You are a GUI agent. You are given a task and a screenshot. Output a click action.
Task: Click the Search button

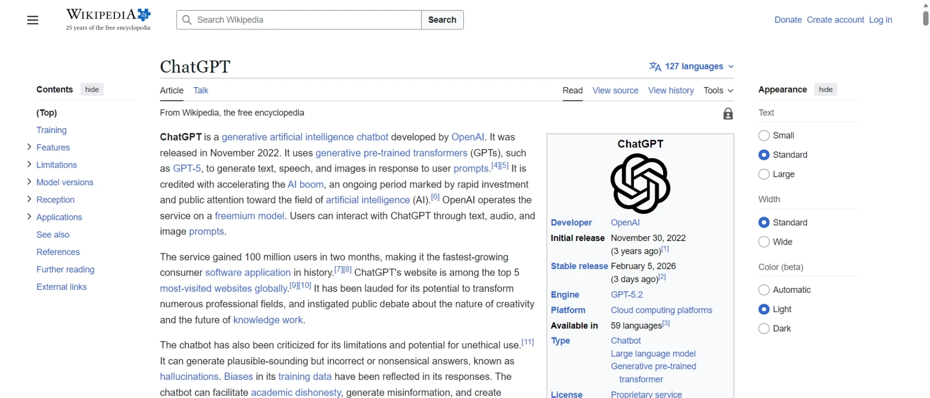click(442, 20)
